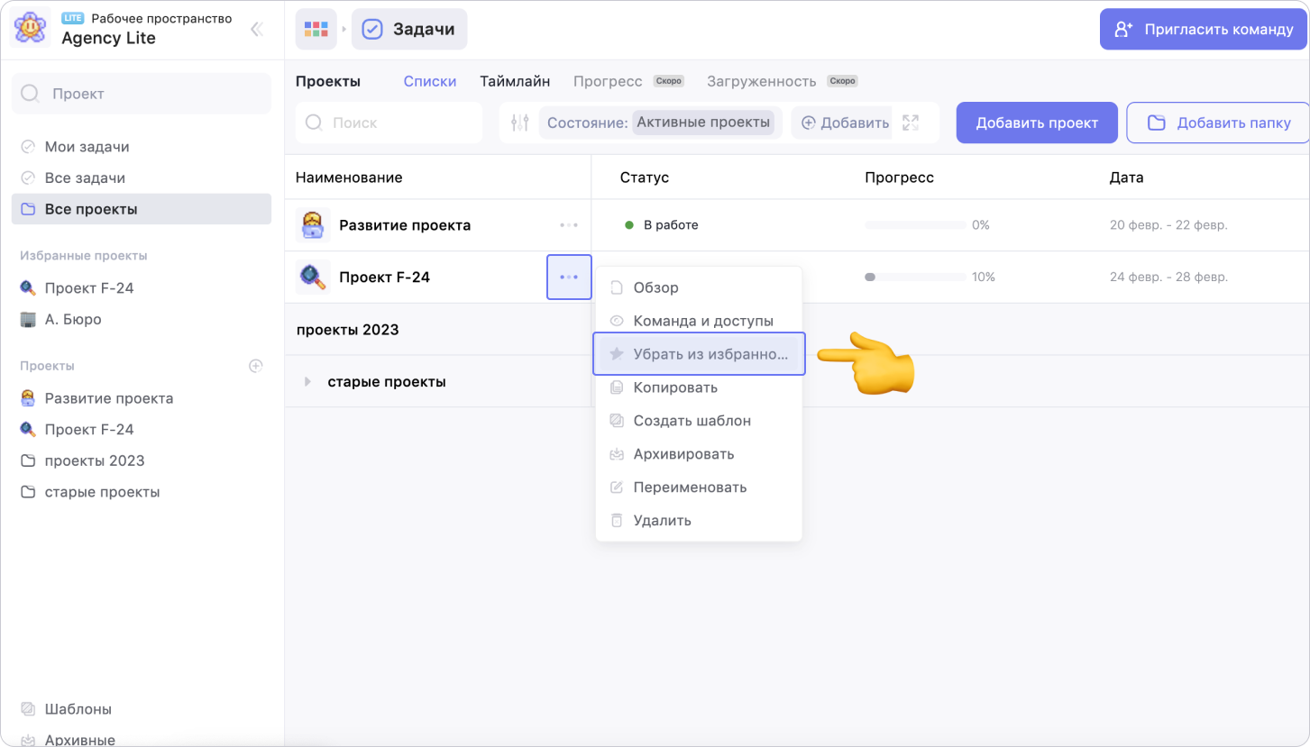Open three-dot menu for Развитие проекта
Screen dimensions: 1310x747
coord(569,225)
